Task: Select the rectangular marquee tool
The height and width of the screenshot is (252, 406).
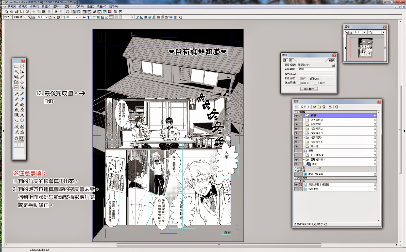Action: [16, 67]
